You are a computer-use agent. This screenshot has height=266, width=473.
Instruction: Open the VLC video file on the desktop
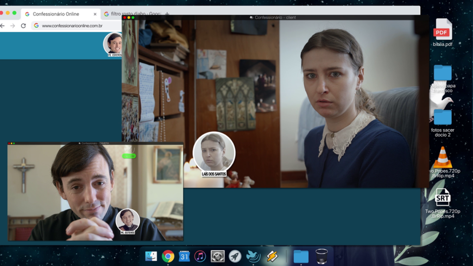[442, 157]
